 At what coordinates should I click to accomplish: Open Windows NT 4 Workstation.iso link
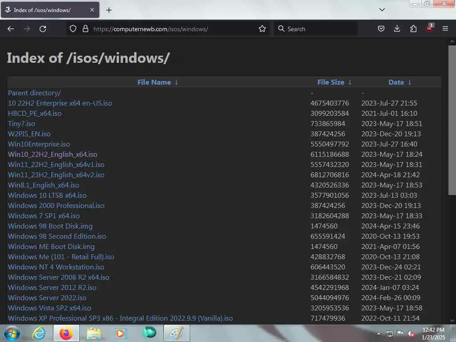[56, 267]
